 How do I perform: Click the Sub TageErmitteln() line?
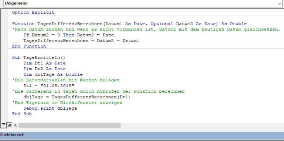[x=38, y=58]
